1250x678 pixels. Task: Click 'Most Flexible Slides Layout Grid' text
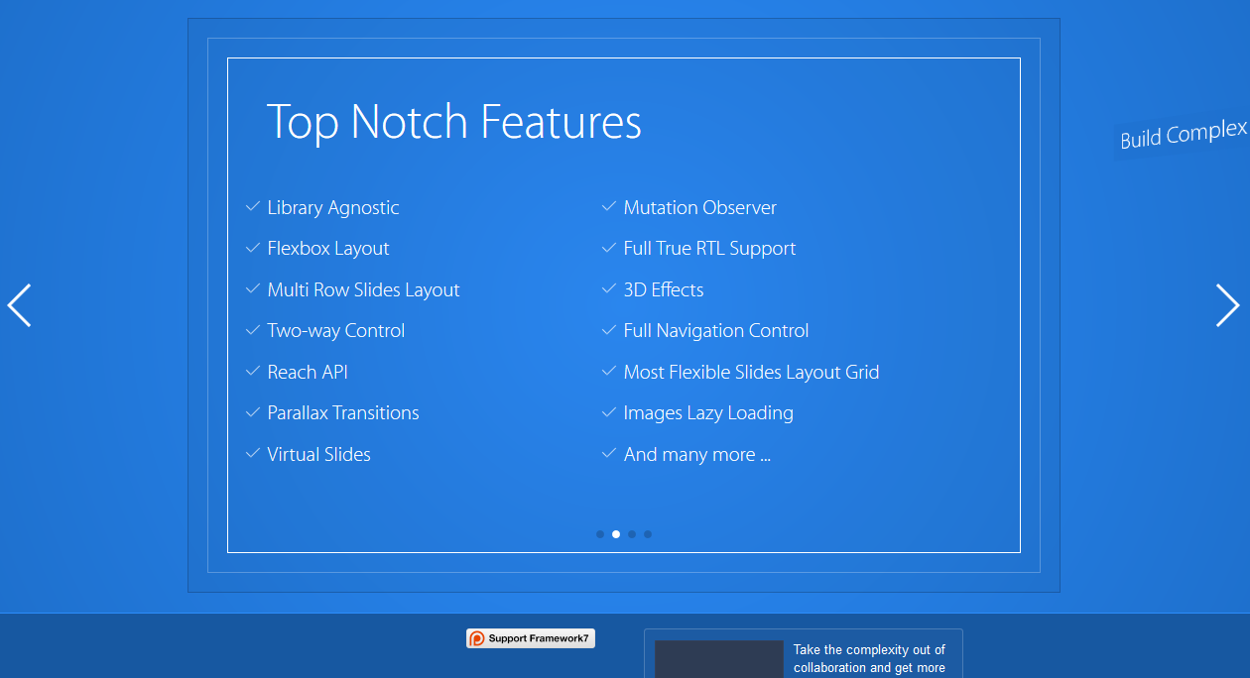pos(752,373)
